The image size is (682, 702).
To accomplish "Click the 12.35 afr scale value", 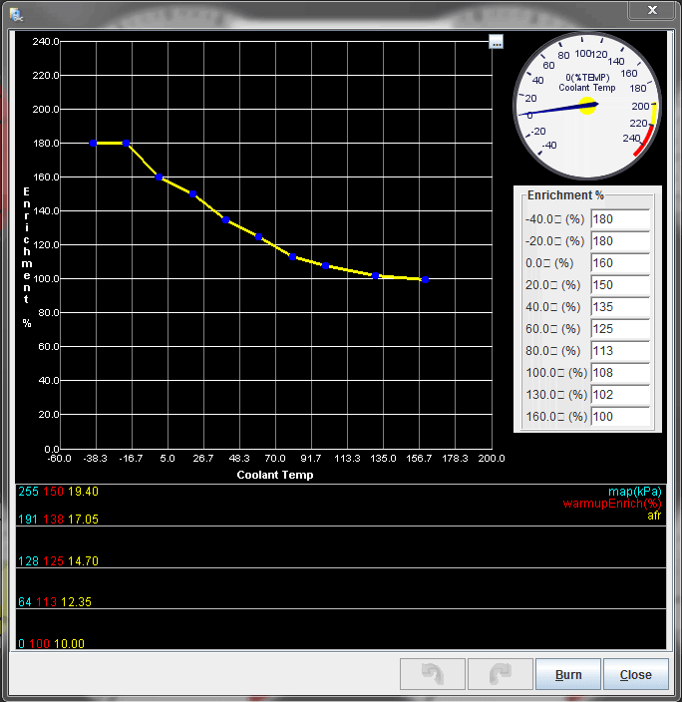I will (x=76, y=602).
